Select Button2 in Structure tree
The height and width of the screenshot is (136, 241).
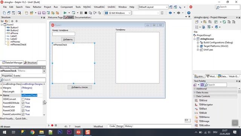pyautogui.click(x=14, y=30)
